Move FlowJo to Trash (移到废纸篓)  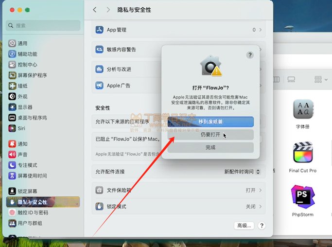click(x=210, y=122)
